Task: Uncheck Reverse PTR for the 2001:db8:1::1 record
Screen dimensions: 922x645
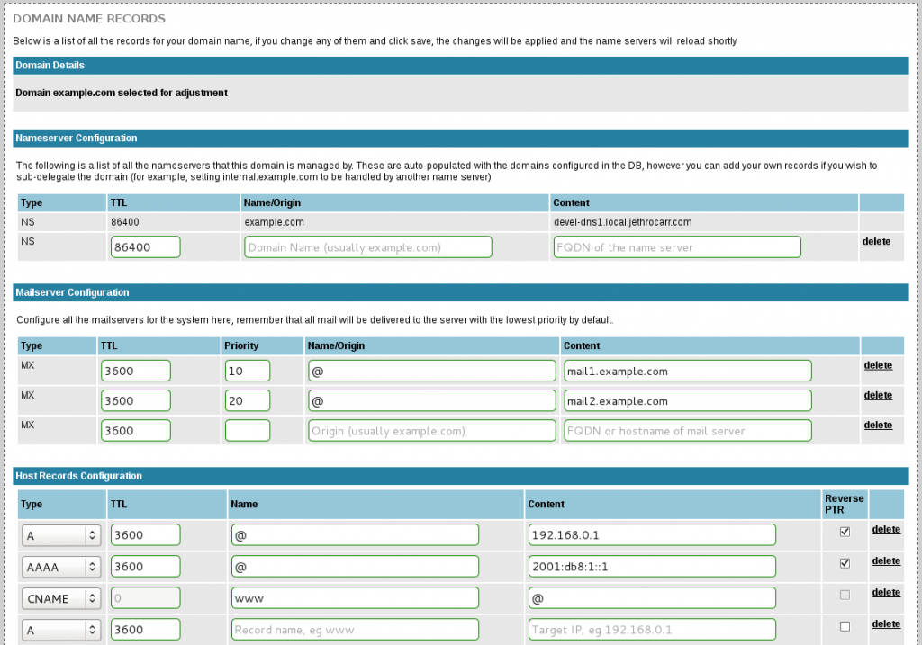Action: pyautogui.click(x=845, y=563)
